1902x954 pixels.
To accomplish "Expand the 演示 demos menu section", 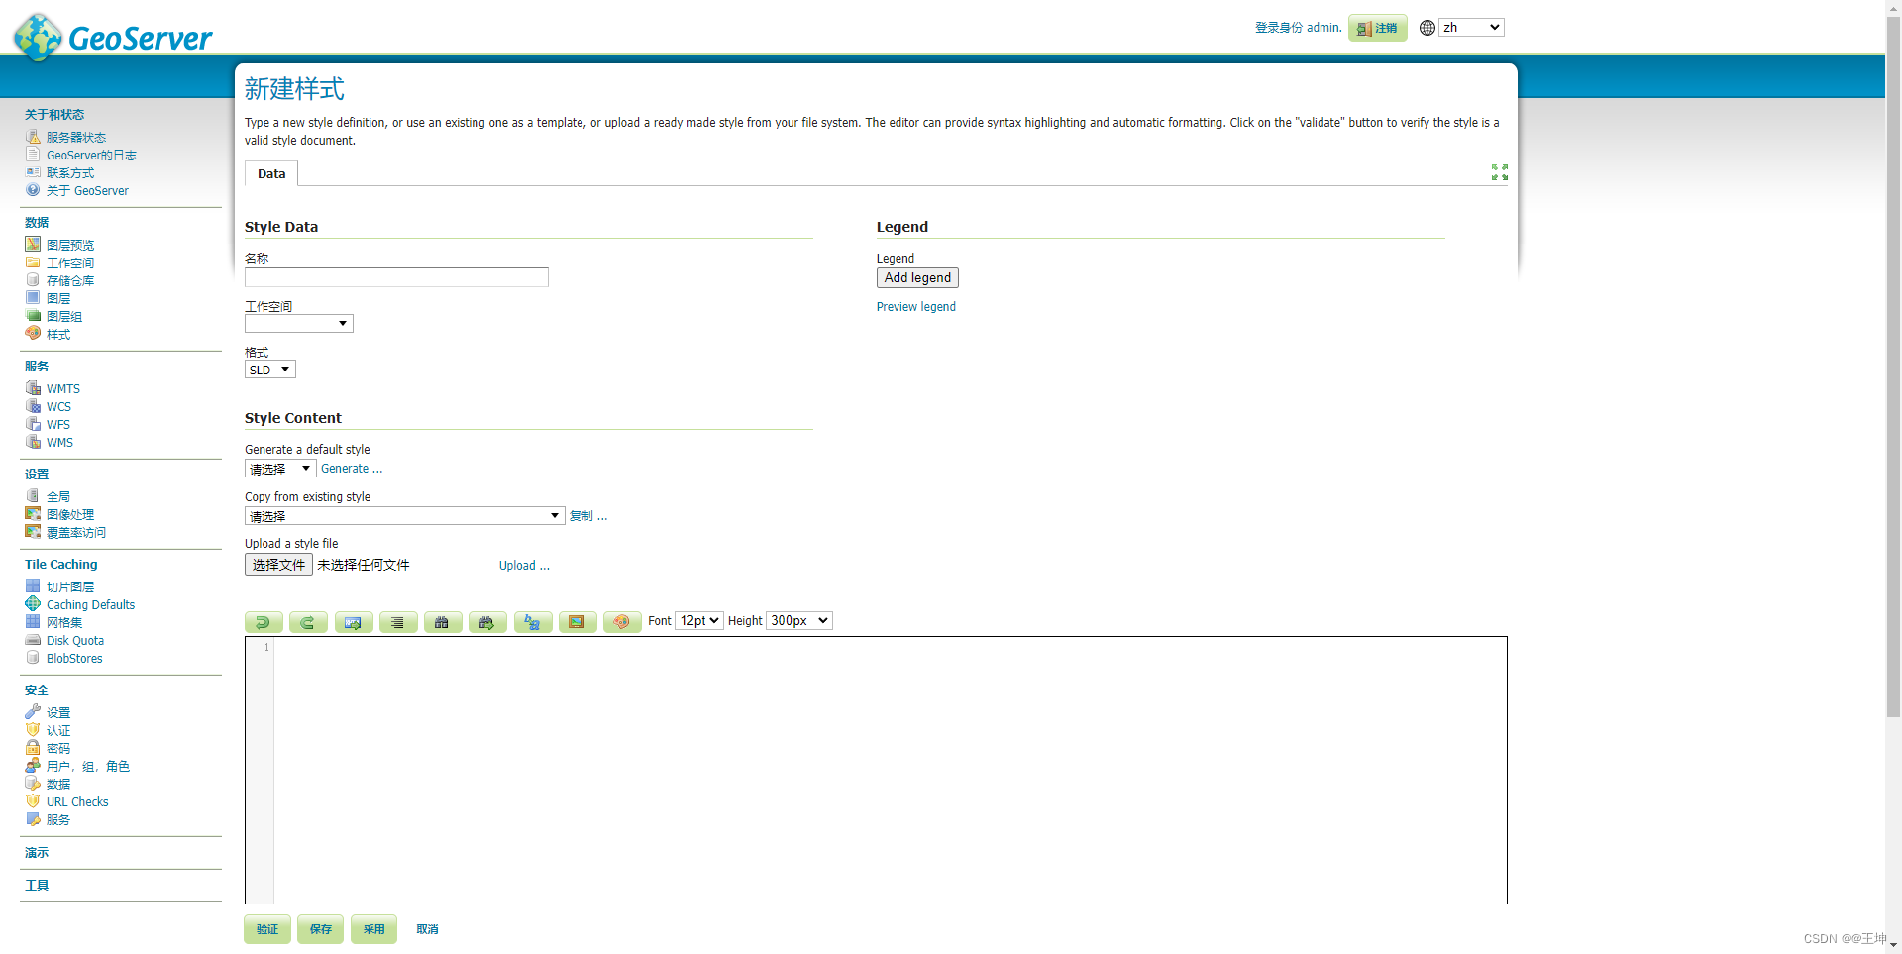I will pos(37,853).
